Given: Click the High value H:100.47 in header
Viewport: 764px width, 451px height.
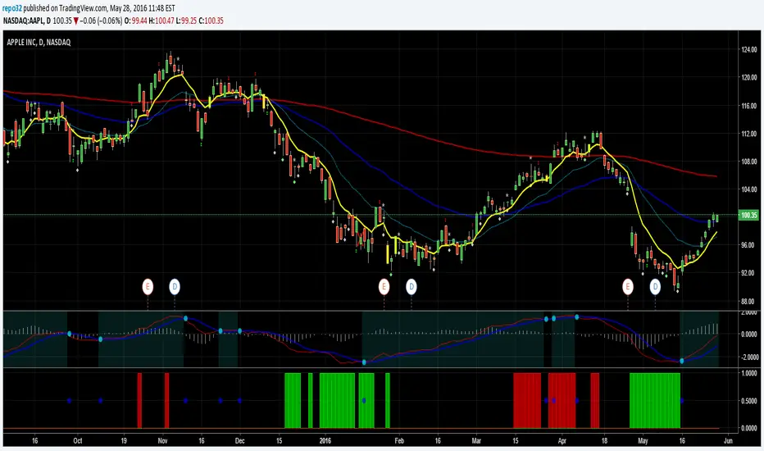Looking at the screenshot, I should (x=161, y=20).
